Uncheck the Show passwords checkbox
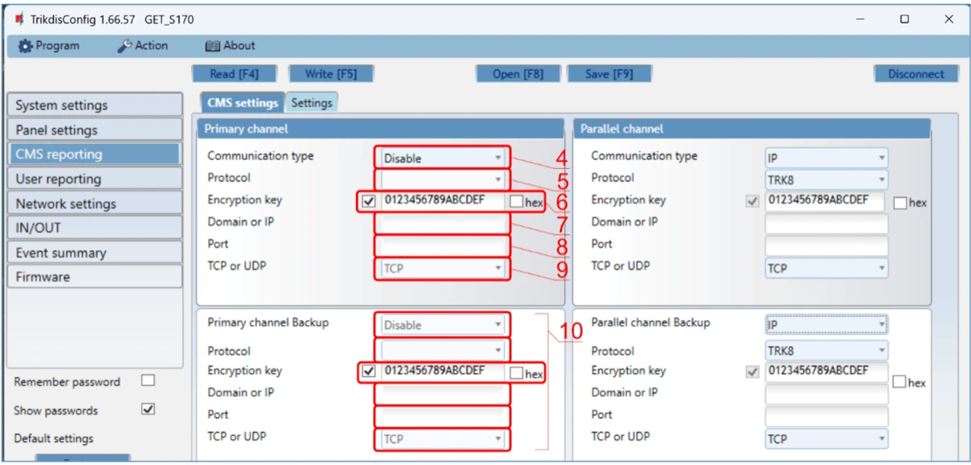Viewport: 971px width, 465px height. point(148,409)
